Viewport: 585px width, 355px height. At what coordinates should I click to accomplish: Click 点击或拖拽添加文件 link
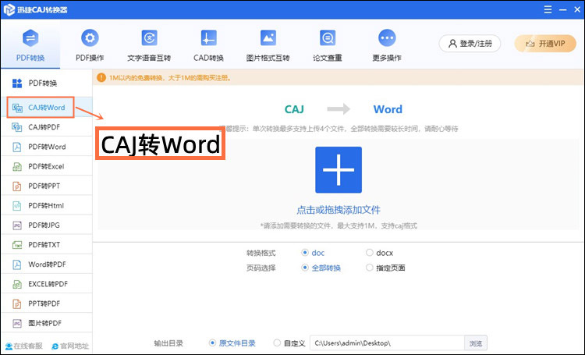(x=339, y=210)
